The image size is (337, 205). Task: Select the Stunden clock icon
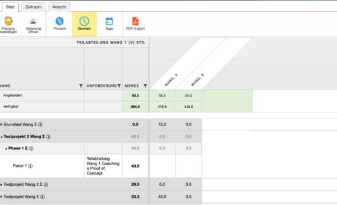(84, 21)
